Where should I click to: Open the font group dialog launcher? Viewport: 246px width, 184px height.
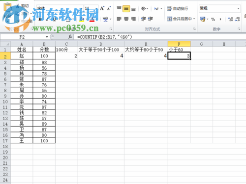coord(111,29)
